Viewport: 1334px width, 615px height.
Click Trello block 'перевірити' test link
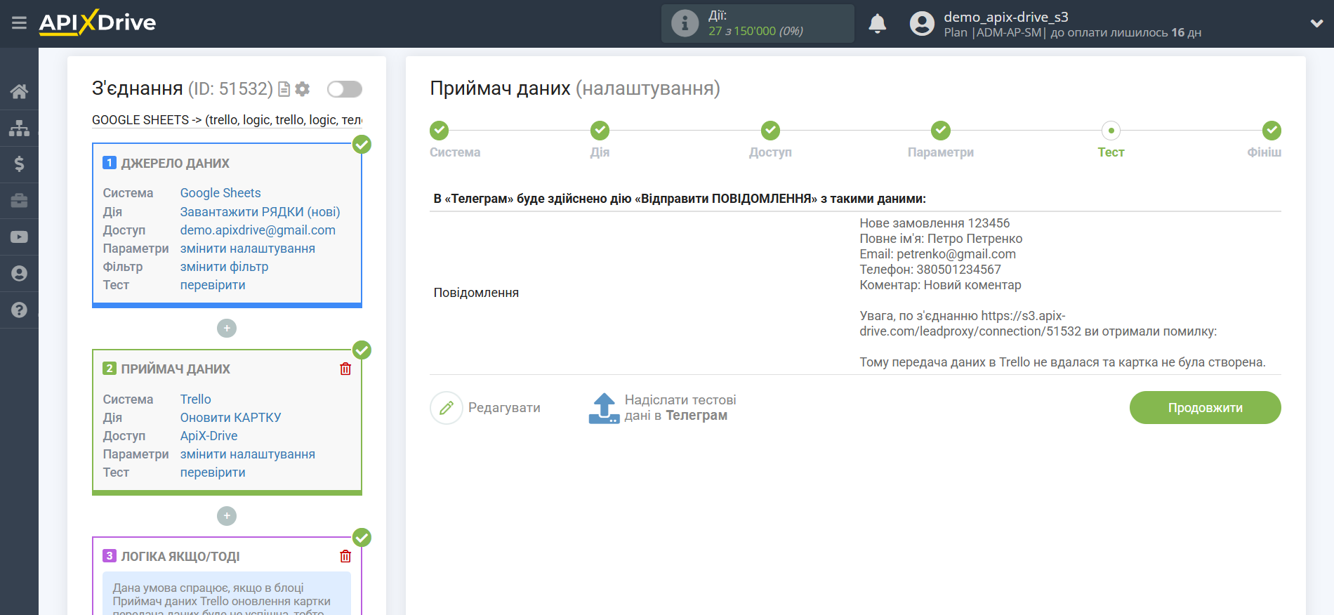213,472
